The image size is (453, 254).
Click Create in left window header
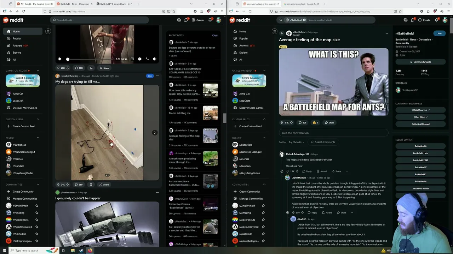(x=198, y=20)
